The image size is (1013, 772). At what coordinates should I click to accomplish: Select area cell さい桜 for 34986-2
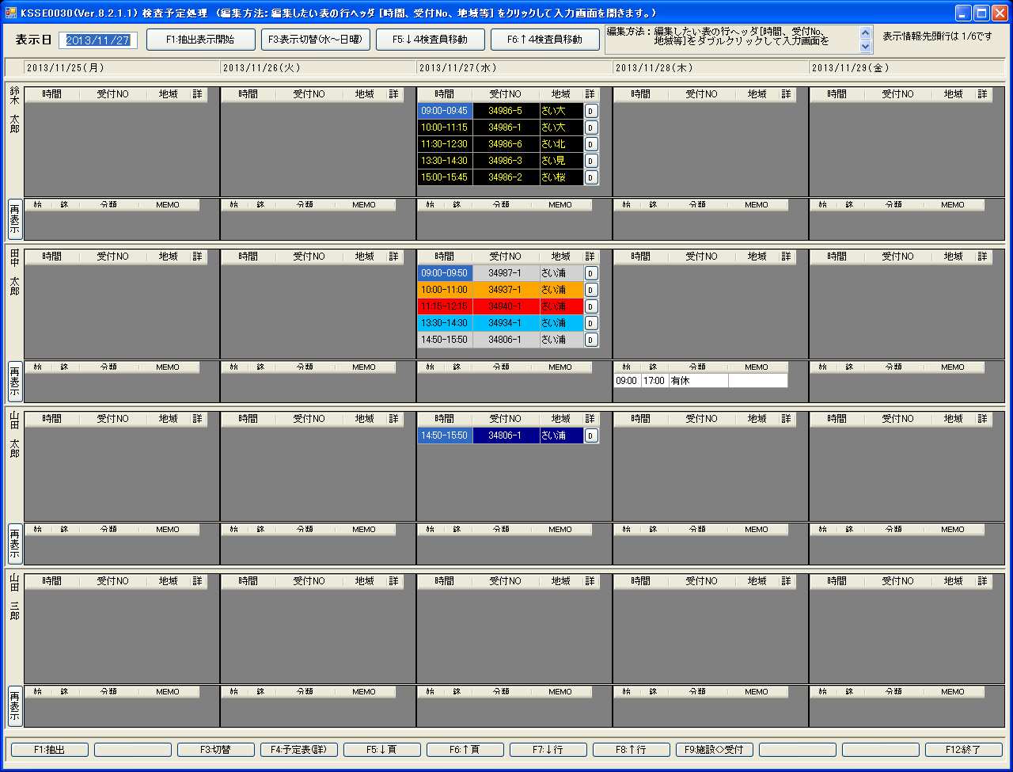tap(561, 177)
